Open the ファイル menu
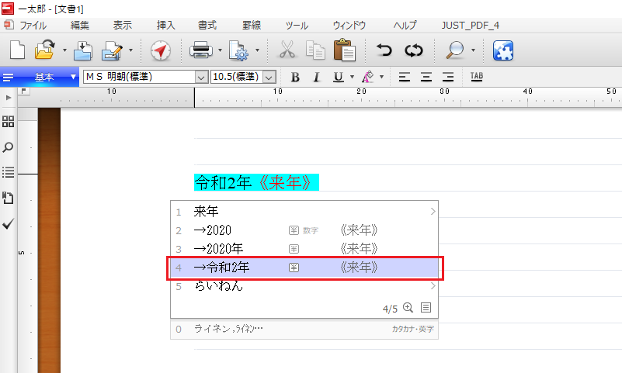This screenshot has width=622, height=373. point(33,26)
